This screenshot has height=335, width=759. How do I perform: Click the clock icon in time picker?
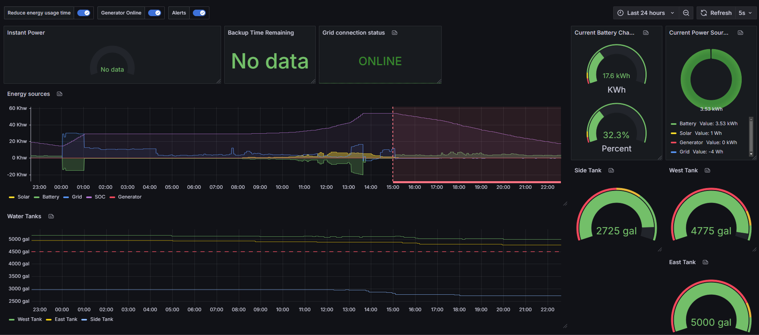click(x=620, y=13)
